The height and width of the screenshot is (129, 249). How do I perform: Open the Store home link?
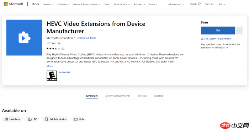tap(35, 4)
